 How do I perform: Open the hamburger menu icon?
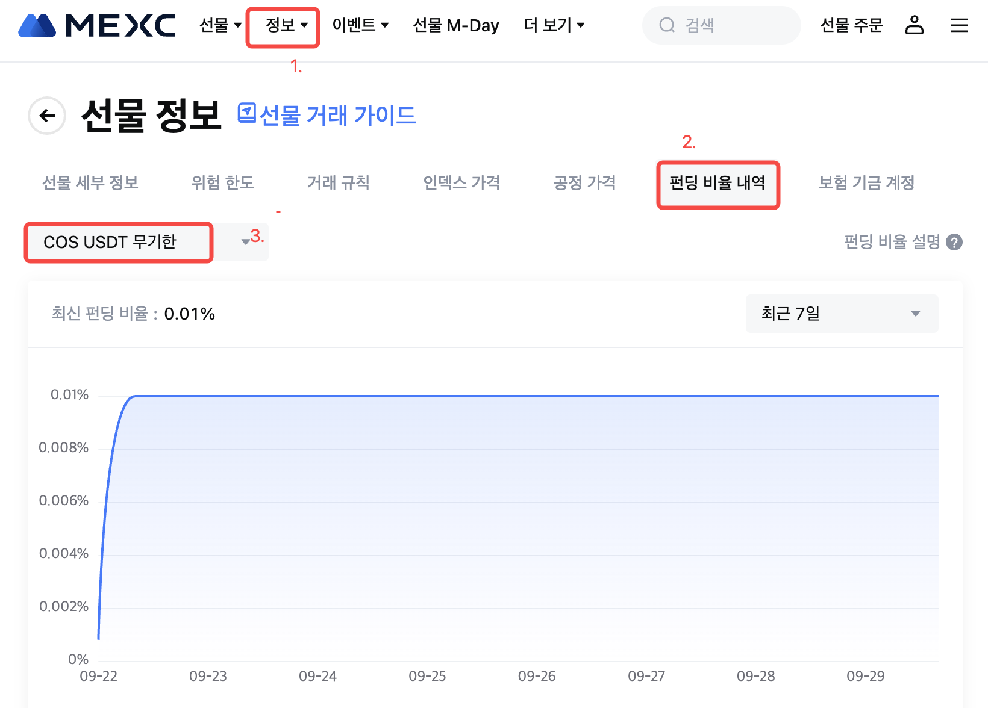(958, 25)
